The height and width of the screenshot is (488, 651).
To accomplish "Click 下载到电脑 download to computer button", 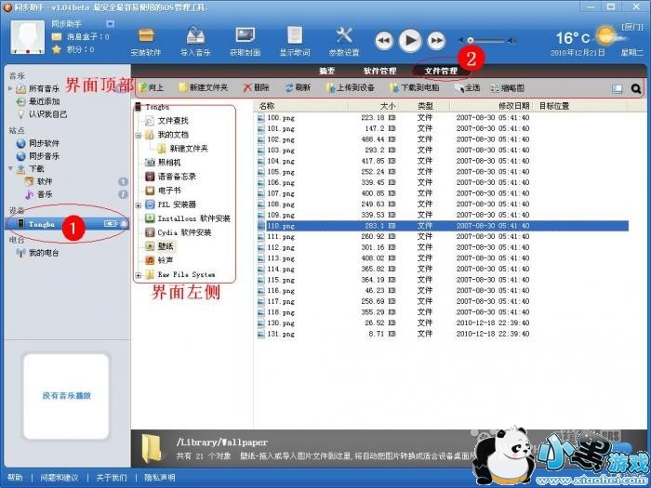I will point(415,87).
